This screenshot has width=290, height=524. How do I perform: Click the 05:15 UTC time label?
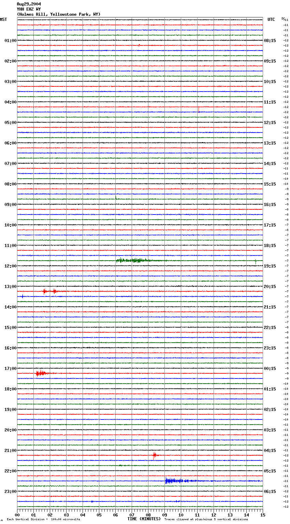[x=270, y=471]
